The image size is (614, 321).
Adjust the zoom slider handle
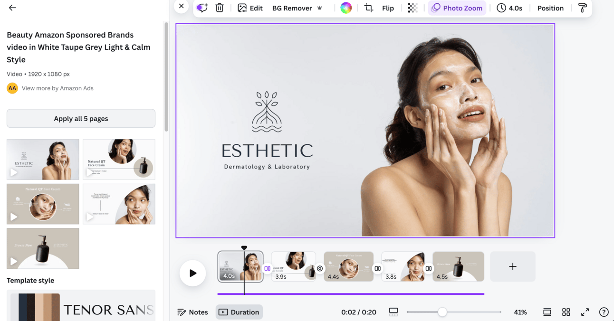(x=442, y=312)
